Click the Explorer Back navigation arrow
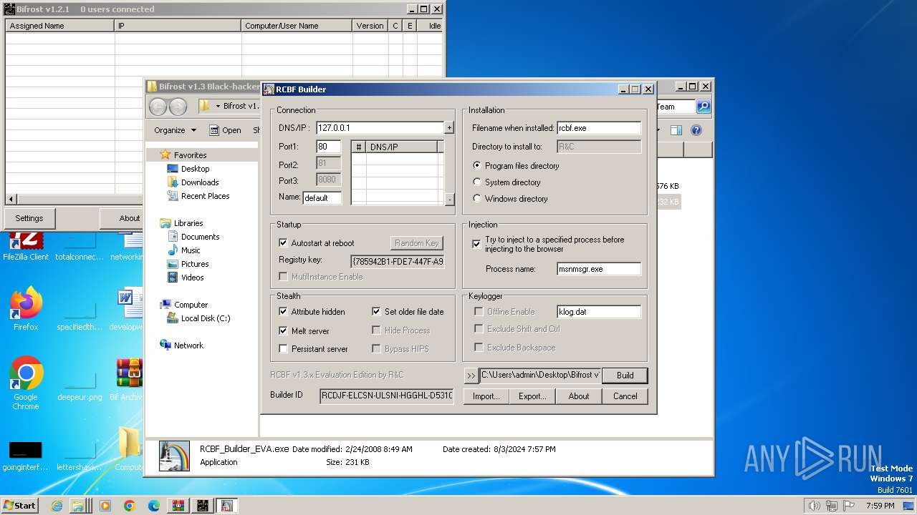The image size is (917, 515). pos(158,107)
